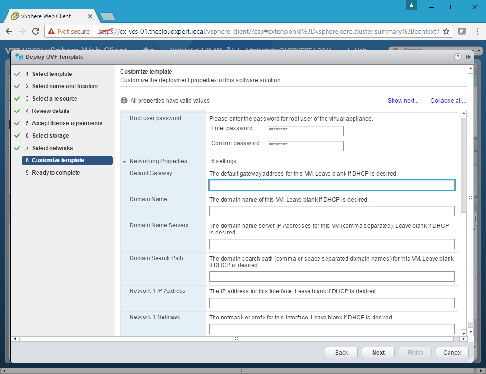Go to step 1 Select template
The height and width of the screenshot is (374, 486).
(x=52, y=74)
